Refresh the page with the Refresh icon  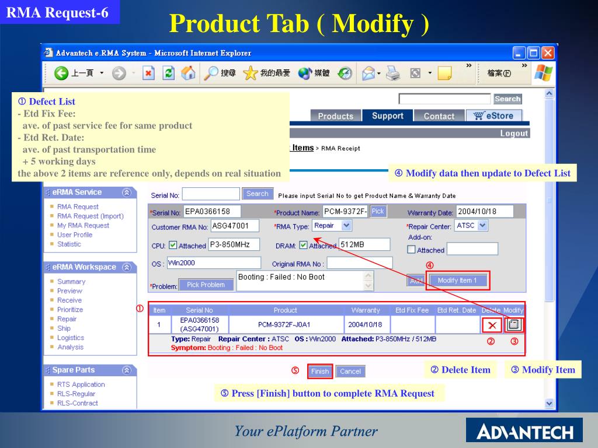coord(168,73)
